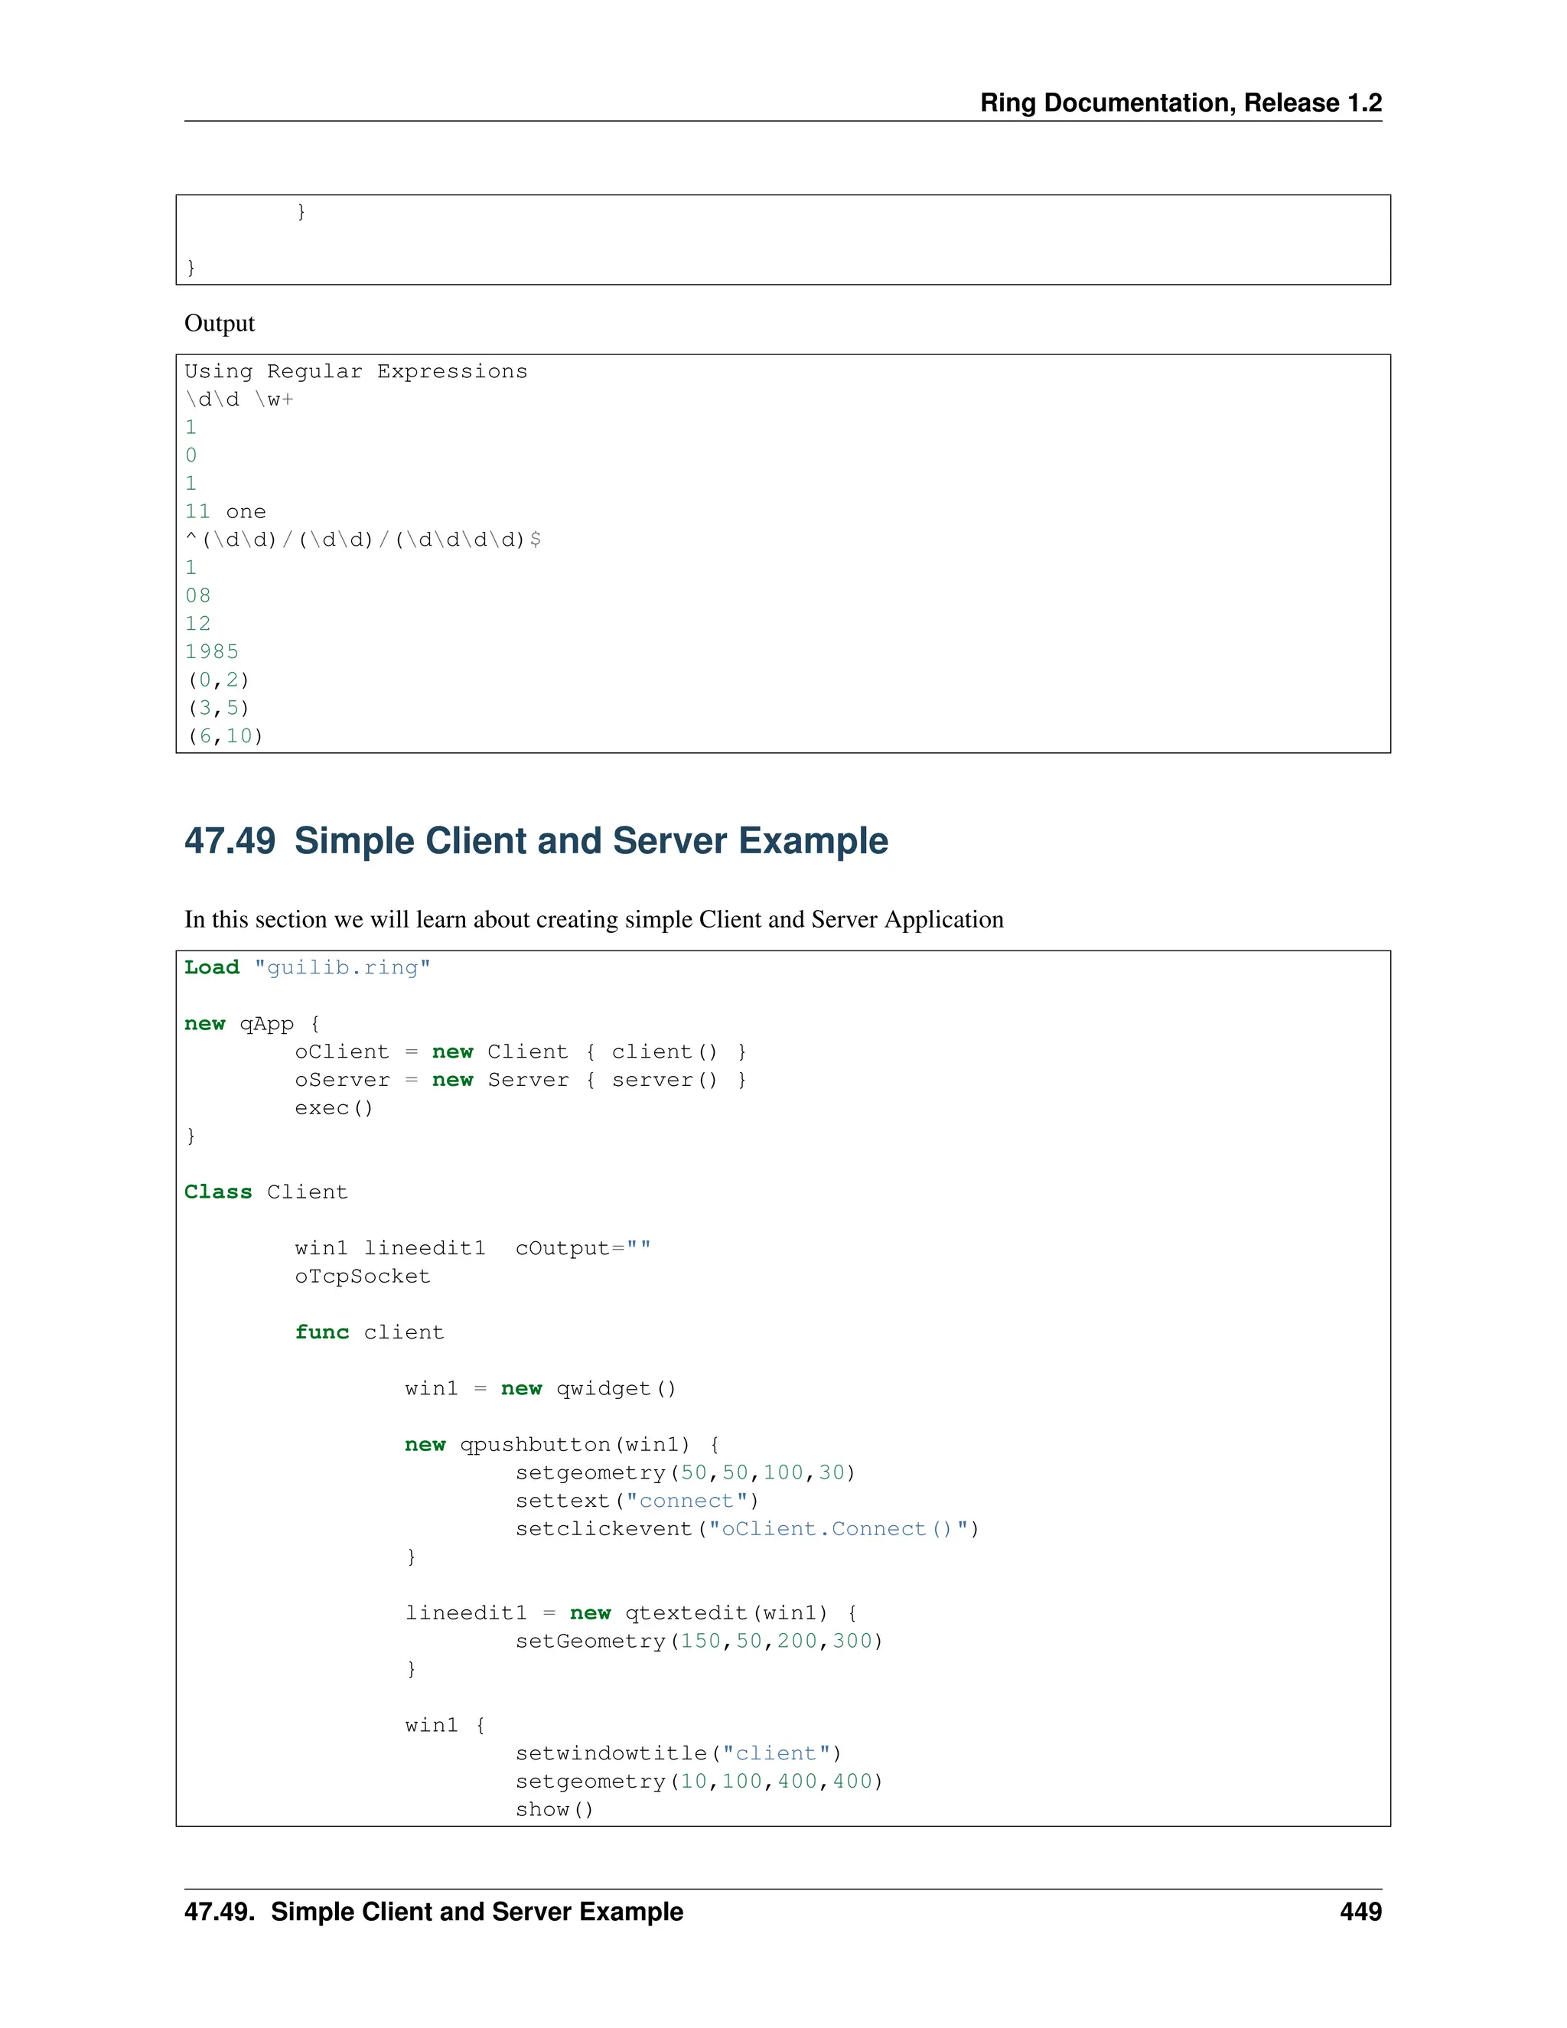
Task: Click the setclickevent("oClient.Connect()") line
Action: point(746,1528)
